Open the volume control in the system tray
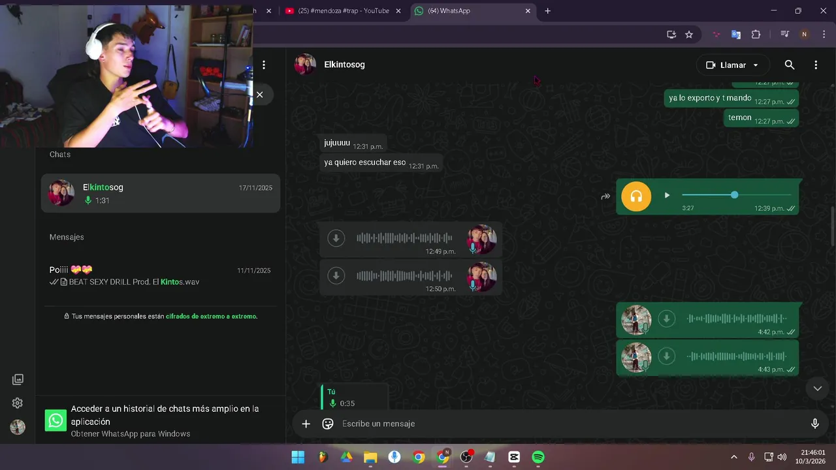The image size is (836, 470). tap(782, 457)
